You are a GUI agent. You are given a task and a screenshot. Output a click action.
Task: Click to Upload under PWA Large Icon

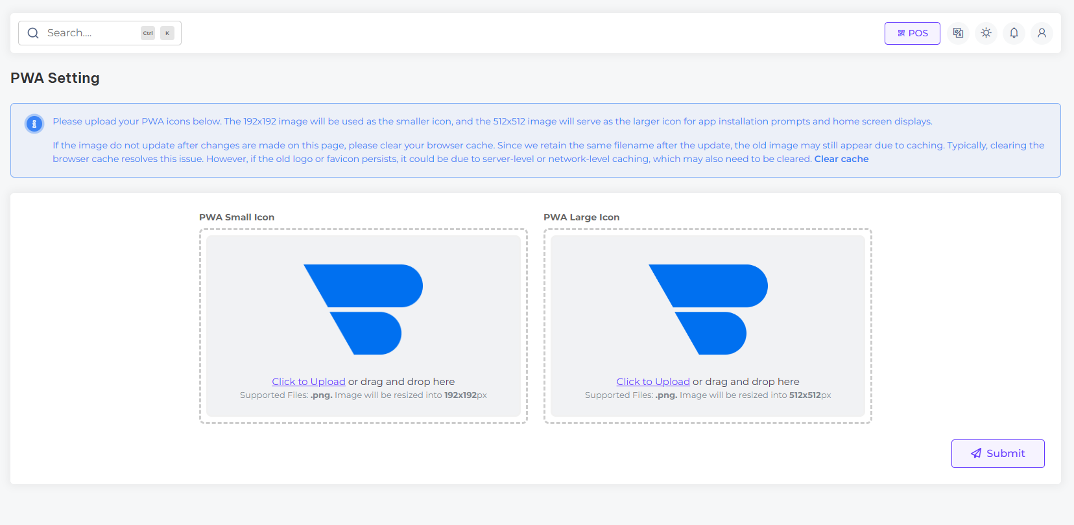tap(653, 382)
